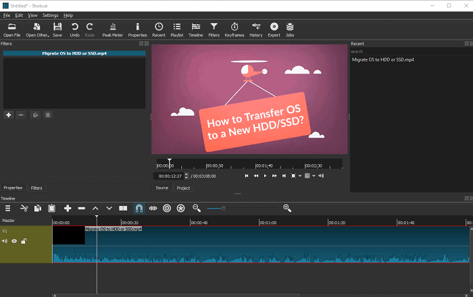
Task: Toggle timeline snapping magnet
Action: (139, 209)
